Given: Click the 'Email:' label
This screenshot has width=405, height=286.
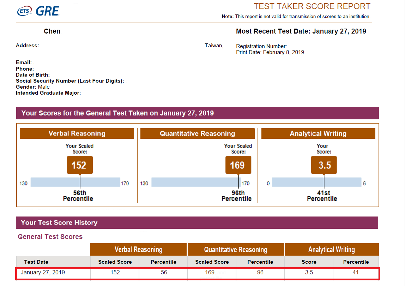Looking at the screenshot, I should [24, 62].
